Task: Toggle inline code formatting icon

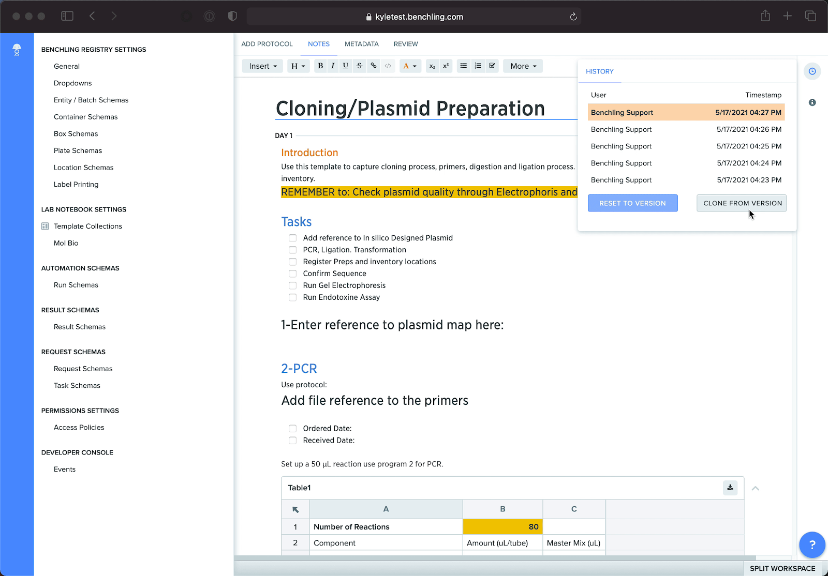Action: [388, 66]
